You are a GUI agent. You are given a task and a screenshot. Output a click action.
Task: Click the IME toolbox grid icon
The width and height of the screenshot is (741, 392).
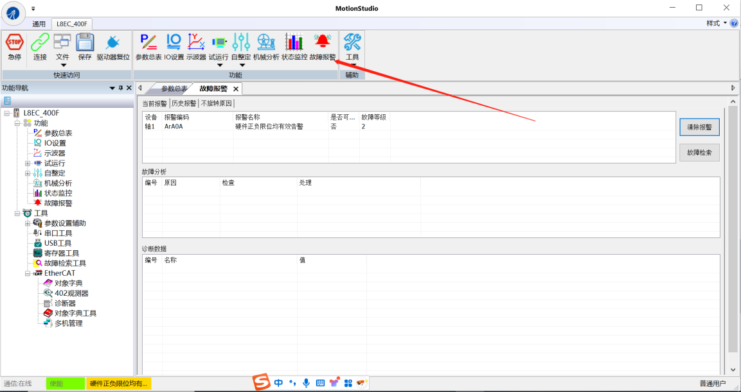(348, 382)
